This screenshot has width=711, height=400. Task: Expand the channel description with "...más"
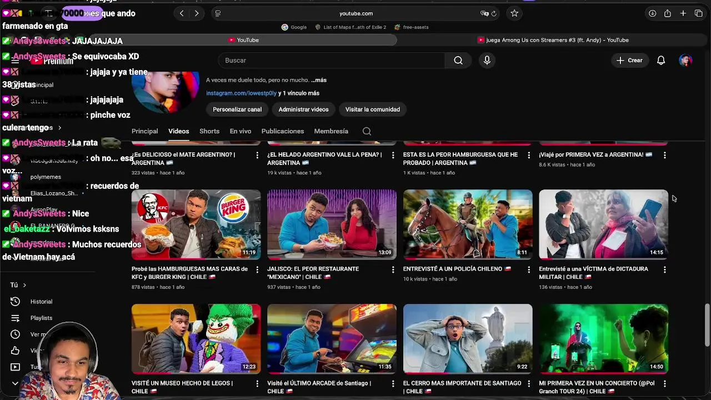click(319, 80)
